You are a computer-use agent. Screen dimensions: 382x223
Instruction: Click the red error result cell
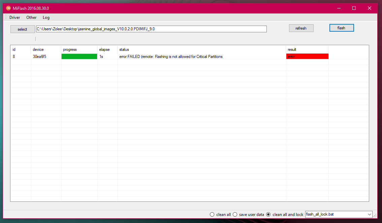(307, 57)
